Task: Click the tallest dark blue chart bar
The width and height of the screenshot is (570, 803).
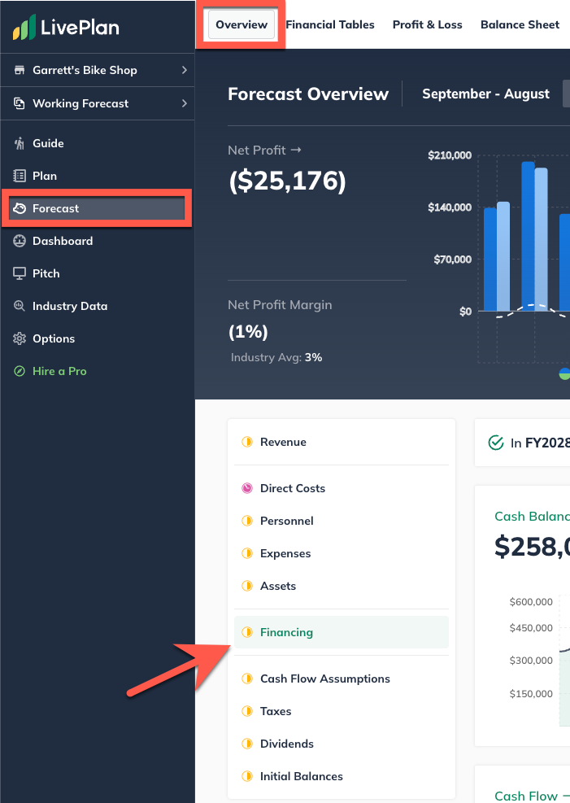Action: click(528, 236)
